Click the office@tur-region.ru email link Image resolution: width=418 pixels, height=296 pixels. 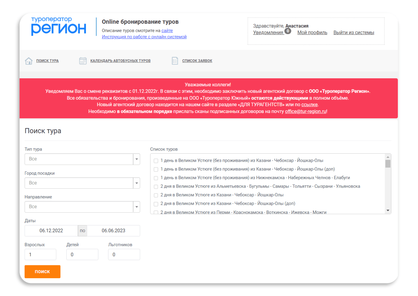(x=306, y=111)
